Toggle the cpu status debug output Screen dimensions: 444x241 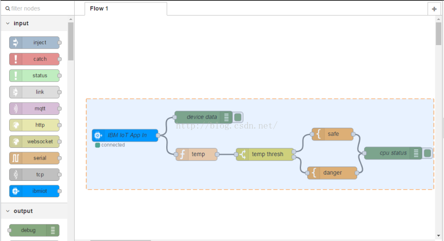[x=427, y=153]
